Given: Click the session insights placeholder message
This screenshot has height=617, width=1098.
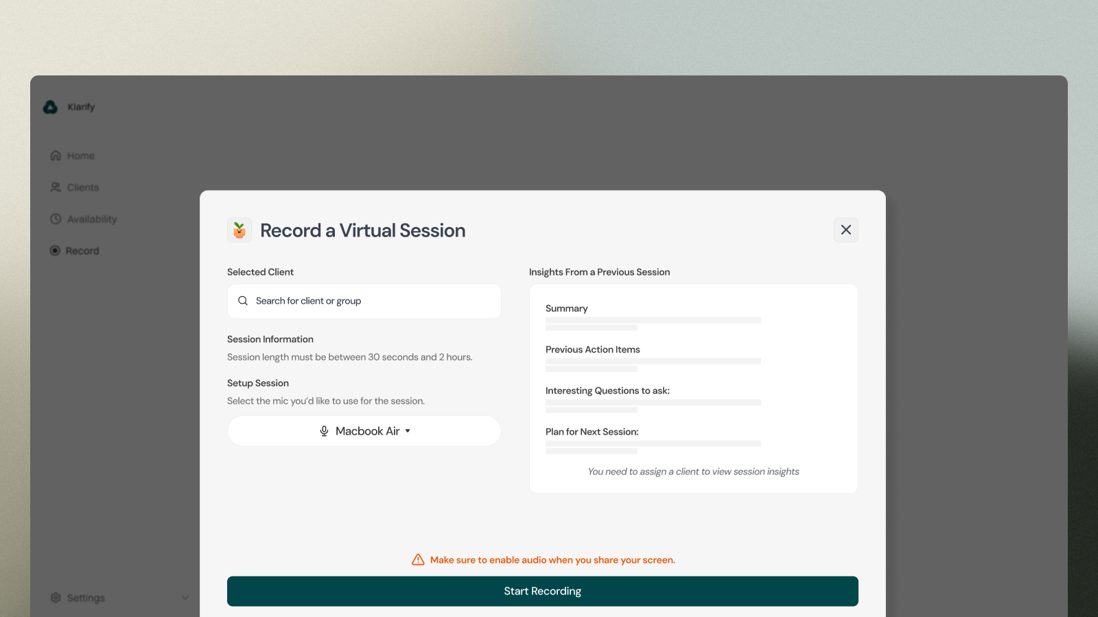Looking at the screenshot, I should point(693,471).
